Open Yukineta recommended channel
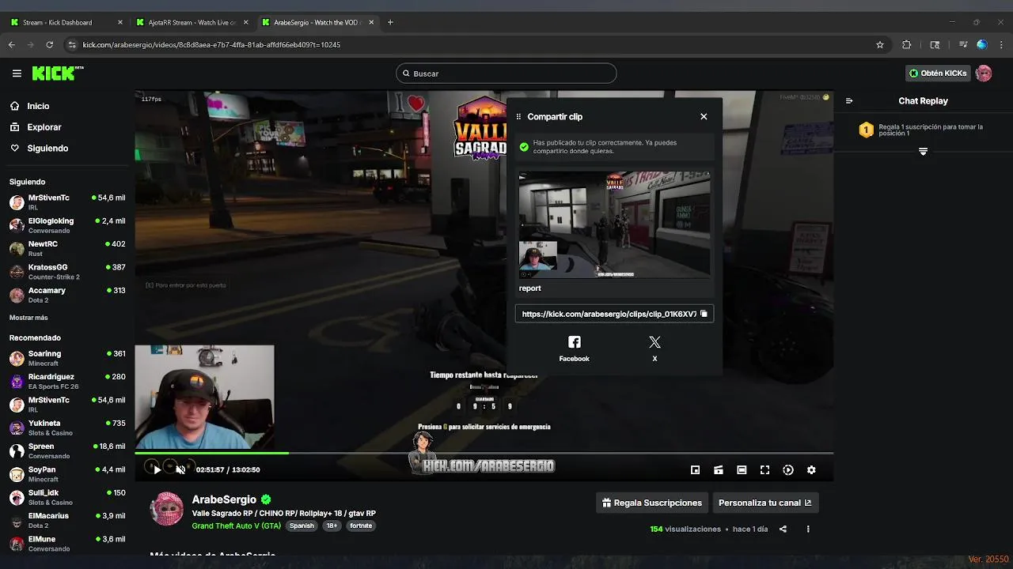This screenshot has height=569, width=1013. (x=67, y=428)
